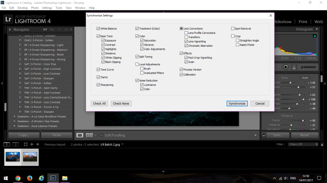Open Firefox from the taskbar
Image resolution: width=327 pixels, height=183 pixels.
pos(30,178)
